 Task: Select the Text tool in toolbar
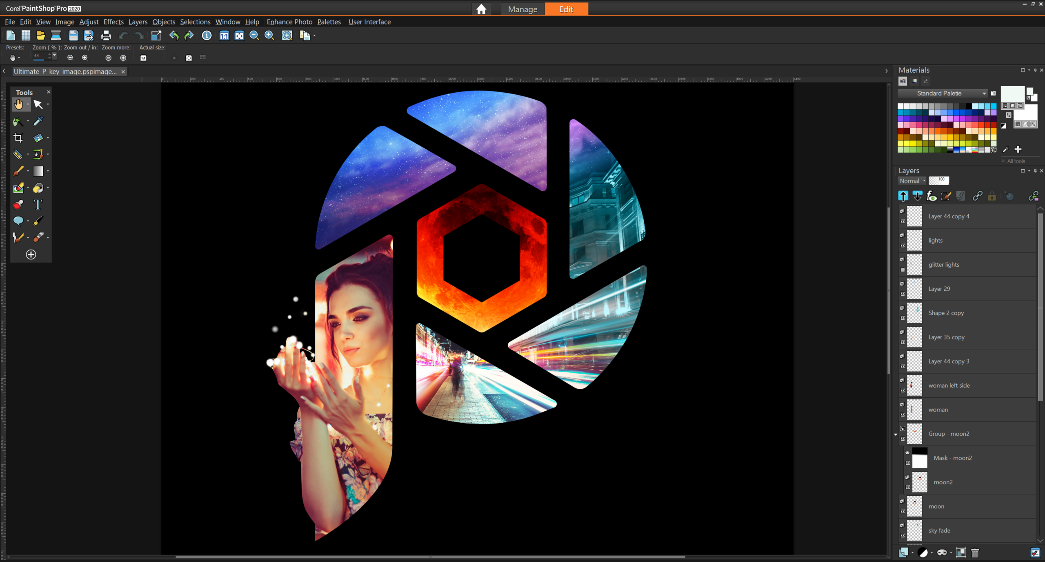38,204
